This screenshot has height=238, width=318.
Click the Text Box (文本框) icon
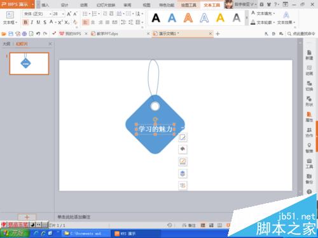click(x=10, y=15)
